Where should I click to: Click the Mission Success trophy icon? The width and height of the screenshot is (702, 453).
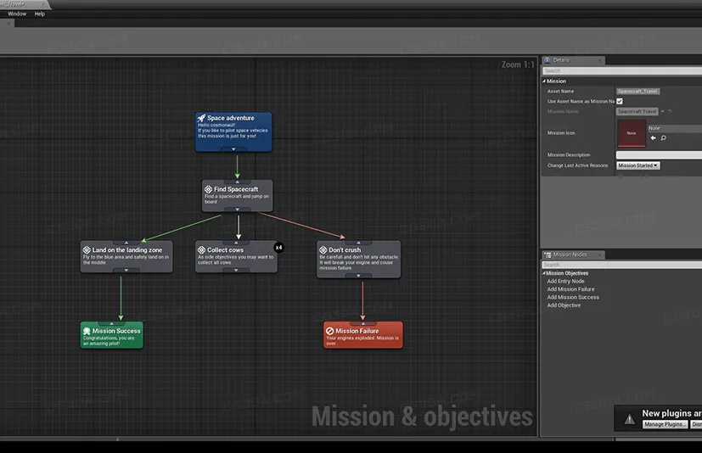[87, 331]
